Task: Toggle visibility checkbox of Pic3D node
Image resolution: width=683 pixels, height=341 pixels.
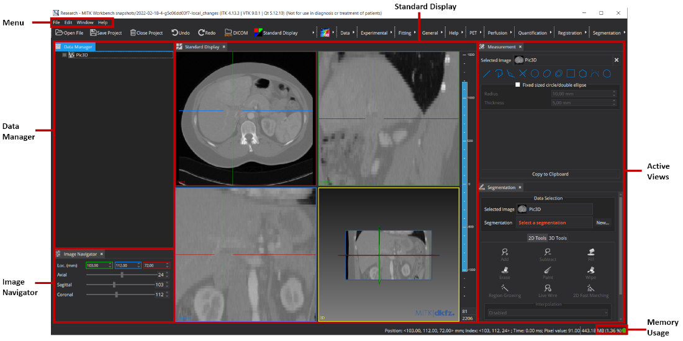Action: [65, 55]
